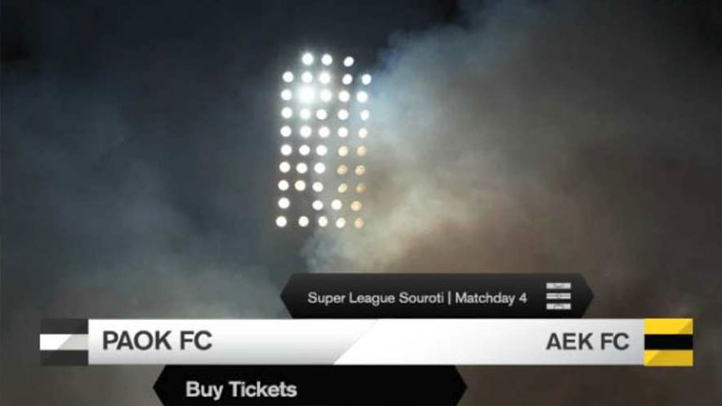Click the white match banner between team names
Screen dimensions: 722x406
tap(366, 341)
